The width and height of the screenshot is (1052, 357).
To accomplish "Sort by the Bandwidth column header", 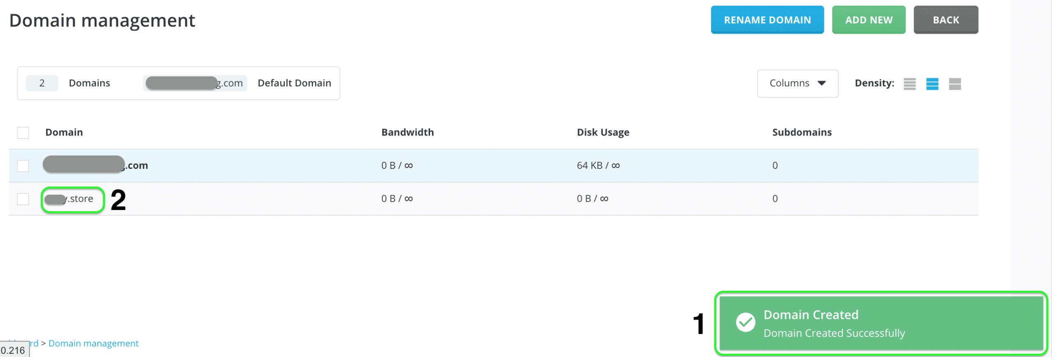I will pos(407,132).
